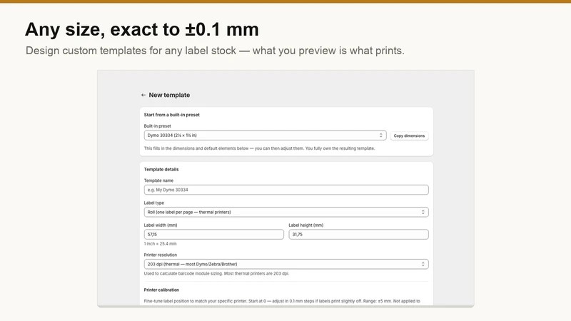
Task: Click the Label width (mm) field
Action: pyautogui.click(x=213, y=235)
